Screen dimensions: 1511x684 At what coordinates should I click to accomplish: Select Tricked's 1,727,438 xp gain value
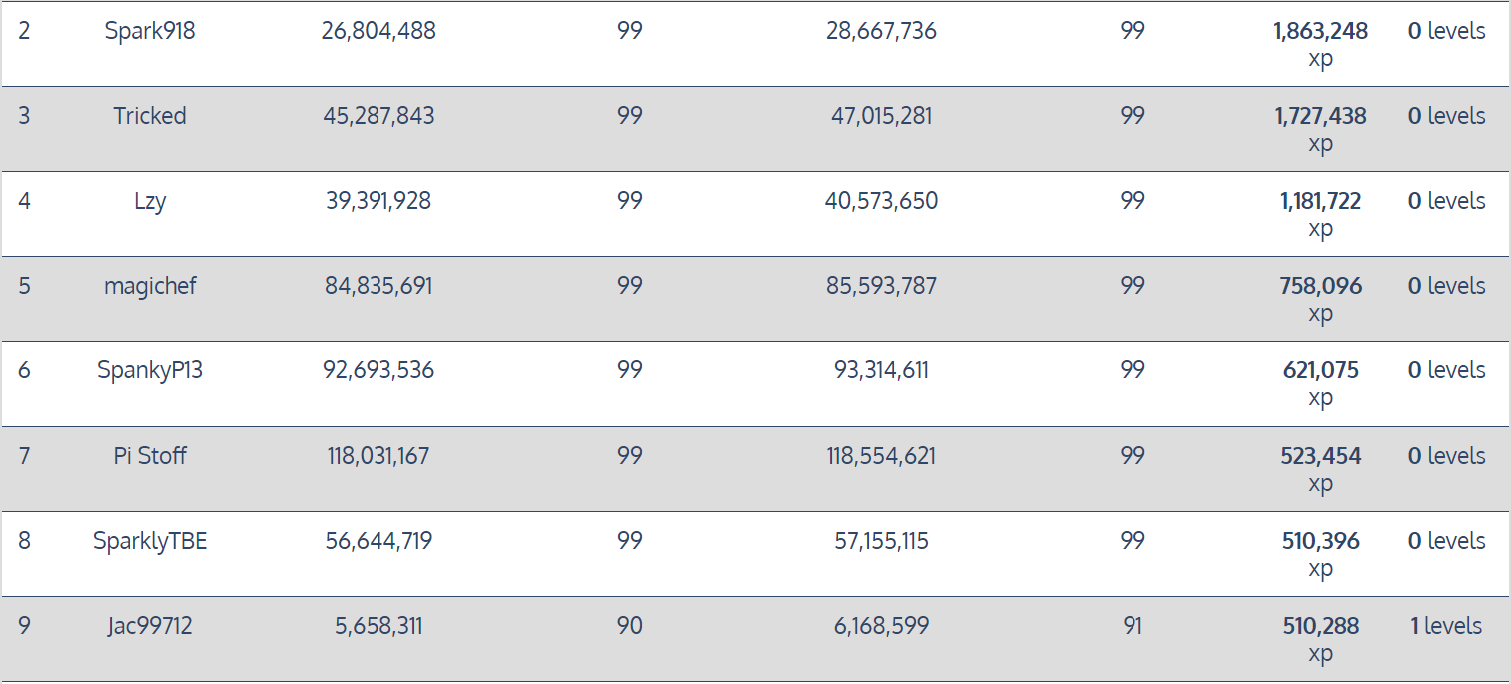point(1320,130)
